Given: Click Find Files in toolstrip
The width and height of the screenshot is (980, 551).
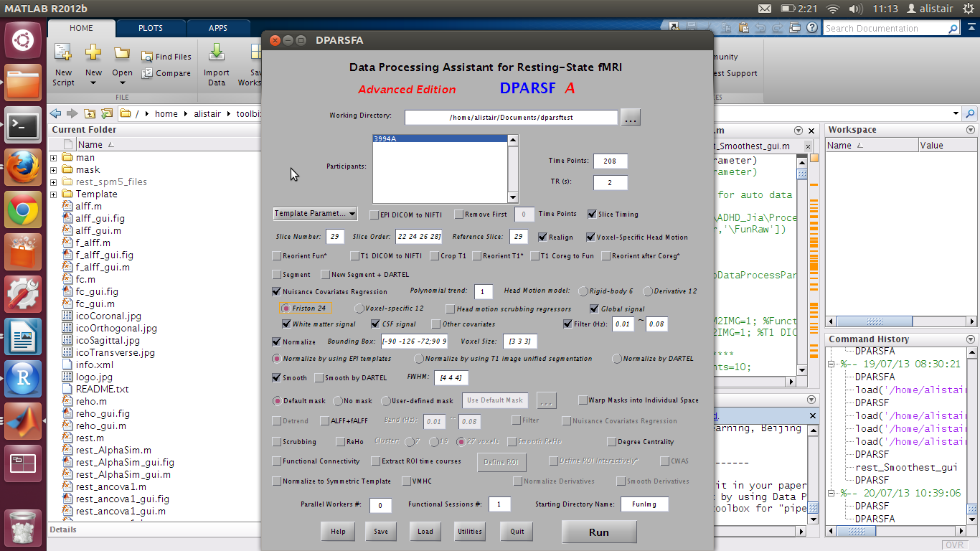Looking at the screenshot, I should (x=166, y=57).
